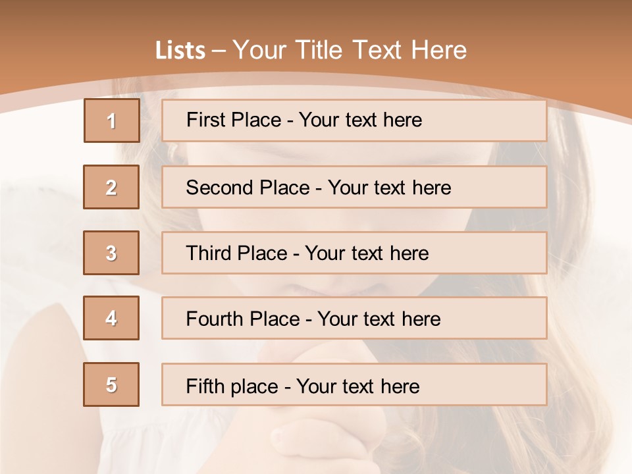Select the number 2 box
The image size is (632, 474).
click(x=111, y=187)
